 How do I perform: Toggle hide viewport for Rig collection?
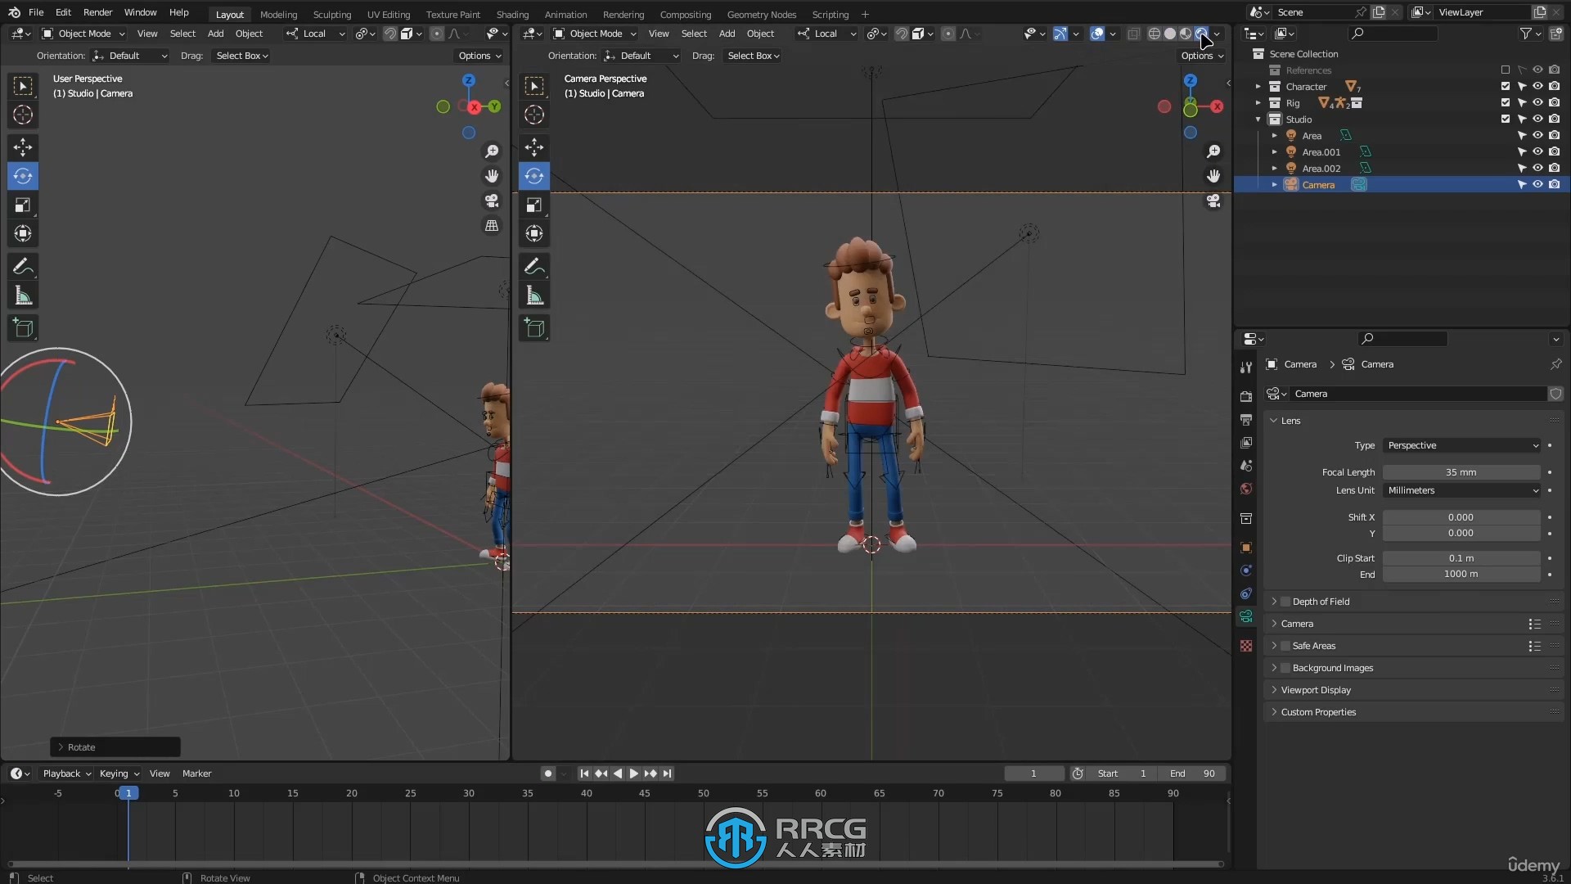1537,101
